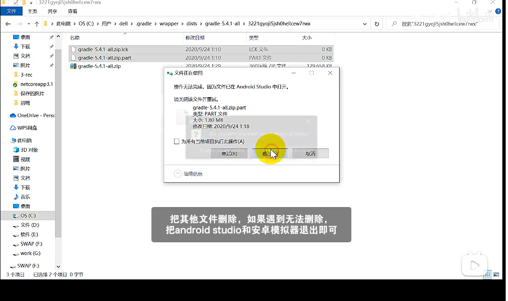Open the 音乐 music note icon
This screenshot has height=301, width=508.
pos(16,197)
